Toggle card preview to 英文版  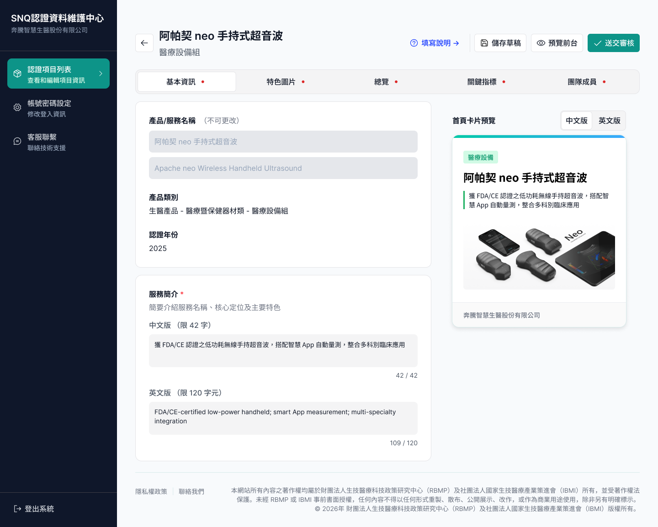click(610, 121)
